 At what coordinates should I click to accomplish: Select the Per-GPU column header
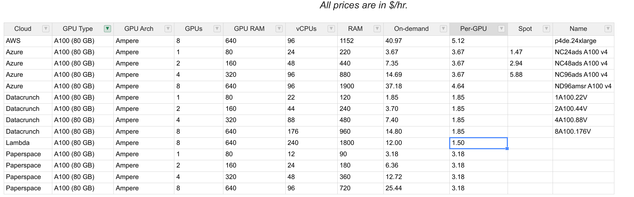point(479,29)
